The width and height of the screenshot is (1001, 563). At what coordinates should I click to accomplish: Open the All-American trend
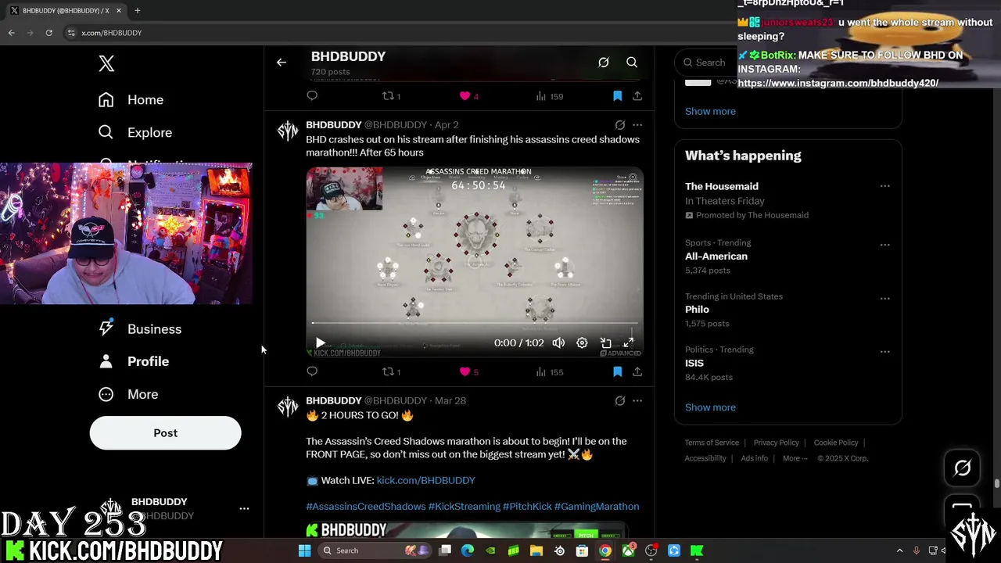tap(788, 256)
